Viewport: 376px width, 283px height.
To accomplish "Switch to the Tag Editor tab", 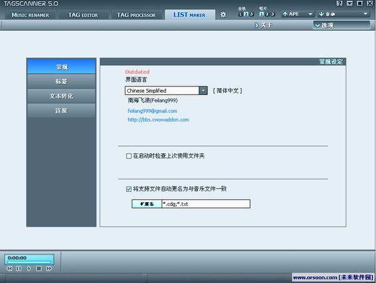I will coord(83,15).
